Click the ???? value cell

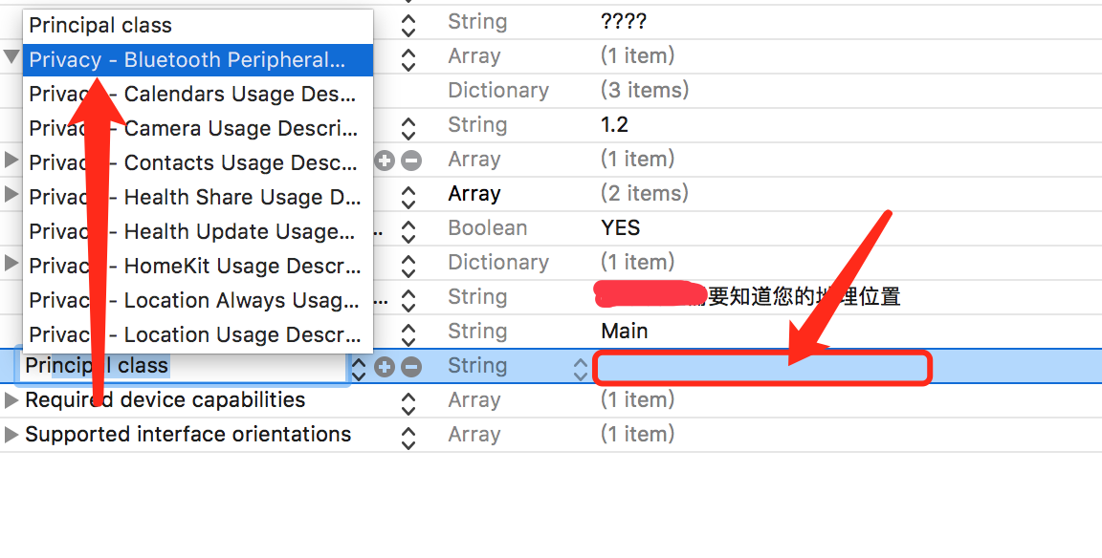click(624, 22)
